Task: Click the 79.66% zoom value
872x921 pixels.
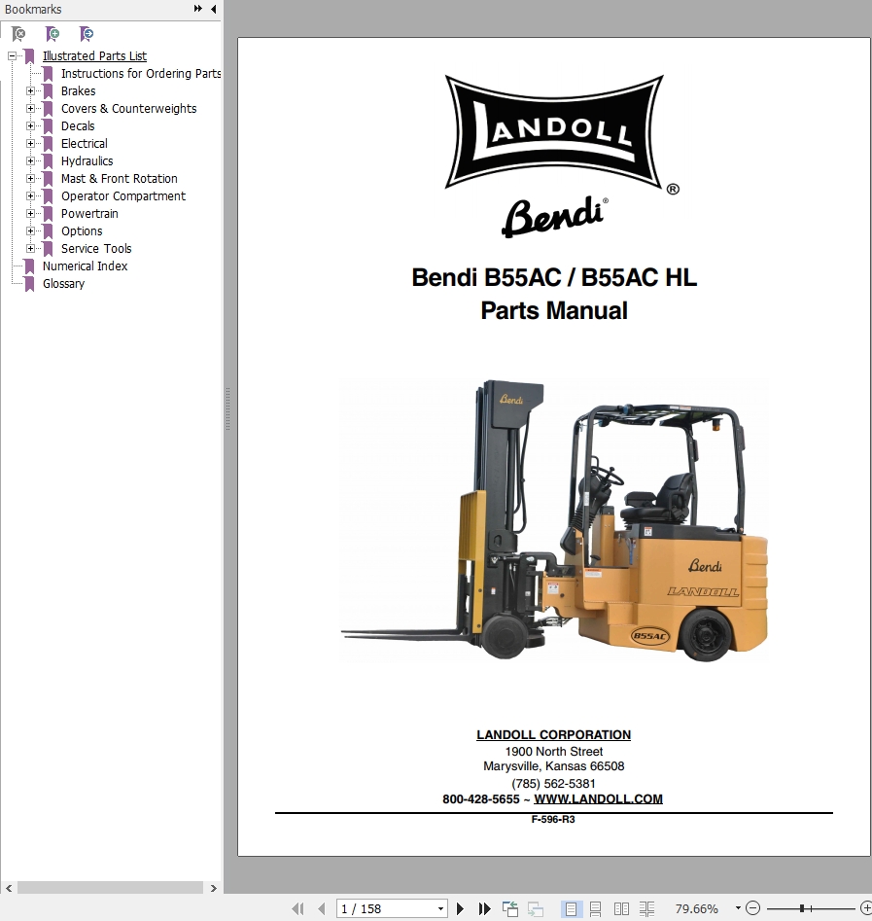Action: 696,908
